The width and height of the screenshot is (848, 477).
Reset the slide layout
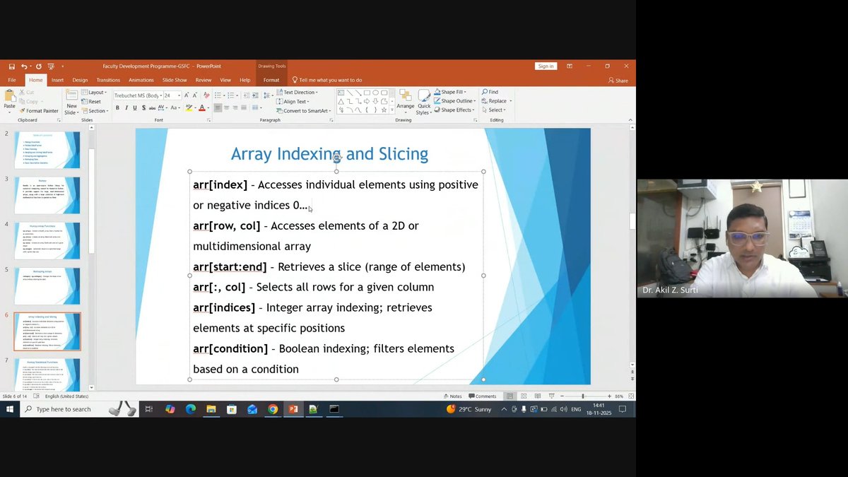(x=90, y=102)
